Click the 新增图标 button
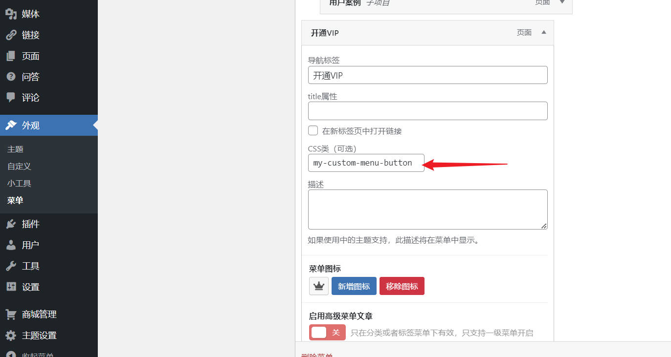Viewport: 671px width, 357px height. click(354, 286)
